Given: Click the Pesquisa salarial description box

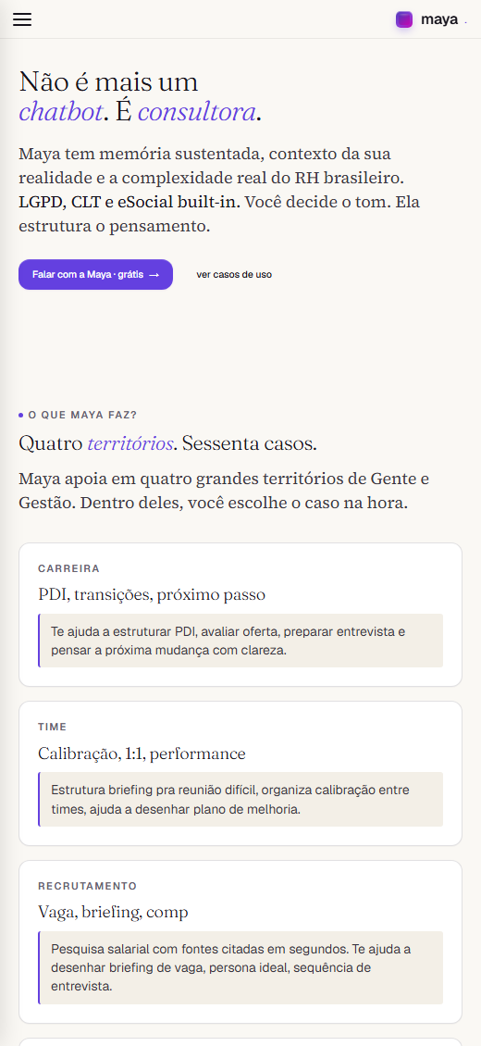Looking at the screenshot, I should point(240,967).
